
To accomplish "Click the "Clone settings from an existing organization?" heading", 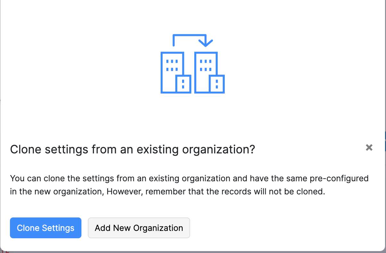I will (x=132, y=149).
